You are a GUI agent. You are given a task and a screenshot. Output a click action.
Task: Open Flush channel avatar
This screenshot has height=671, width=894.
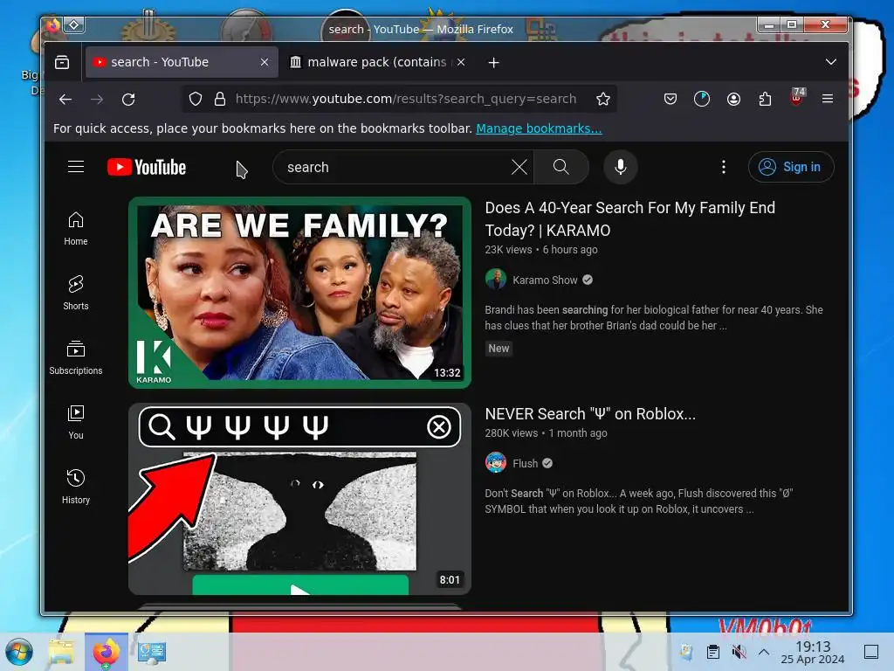click(x=496, y=463)
